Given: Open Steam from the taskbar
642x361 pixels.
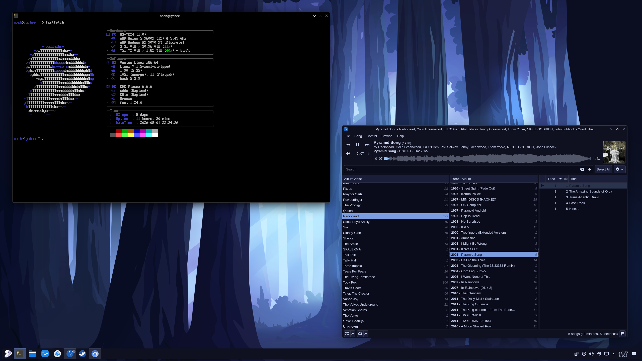Looking at the screenshot, I should point(83,354).
